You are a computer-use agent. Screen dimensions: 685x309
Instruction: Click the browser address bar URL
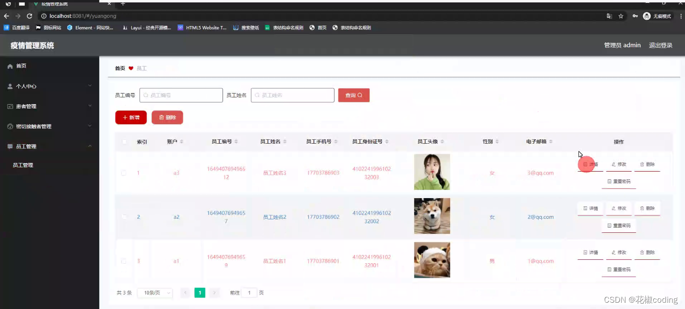point(83,16)
